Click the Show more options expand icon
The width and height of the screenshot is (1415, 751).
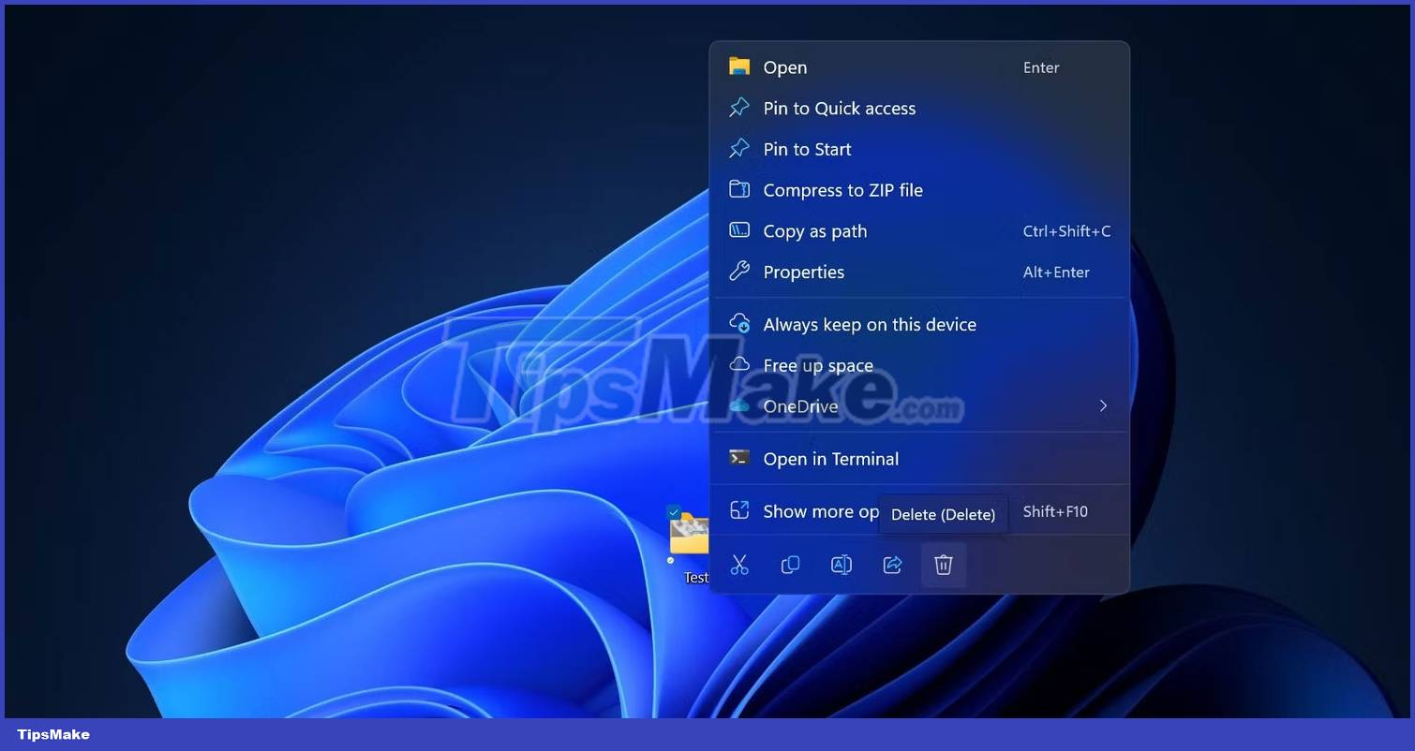click(739, 510)
